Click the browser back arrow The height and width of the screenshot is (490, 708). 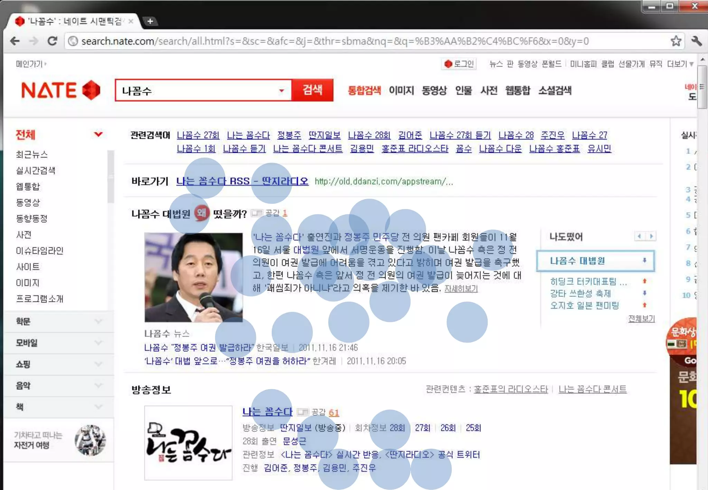[x=15, y=41]
